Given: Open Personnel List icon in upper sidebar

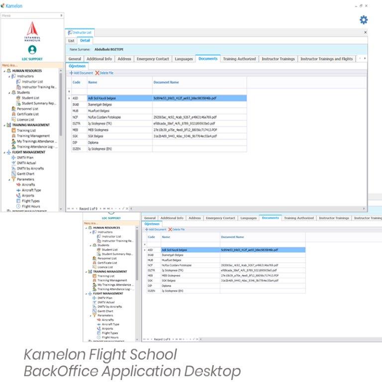Looking at the screenshot, I should (x=13, y=108).
